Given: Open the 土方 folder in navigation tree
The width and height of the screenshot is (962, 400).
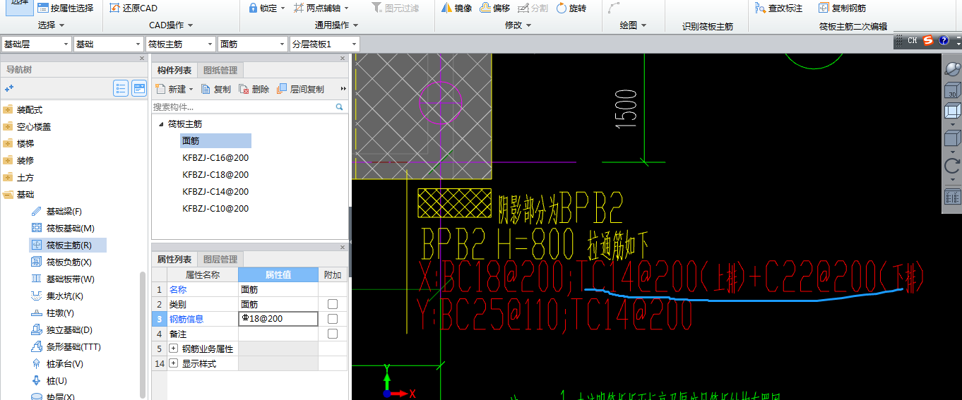Looking at the screenshot, I should pyautogui.click(x=18, y=178).
